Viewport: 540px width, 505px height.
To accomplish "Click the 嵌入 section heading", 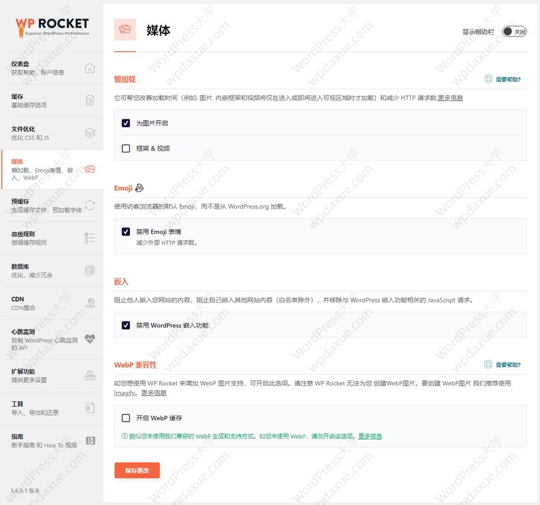I will [x=121, y=281].
